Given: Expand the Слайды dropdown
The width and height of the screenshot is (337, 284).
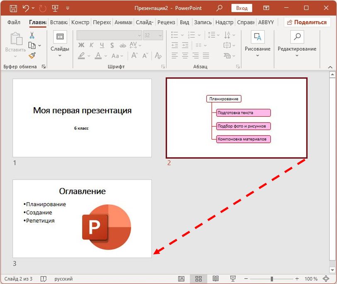Looking at the screenshot, I should pos(60,55).
